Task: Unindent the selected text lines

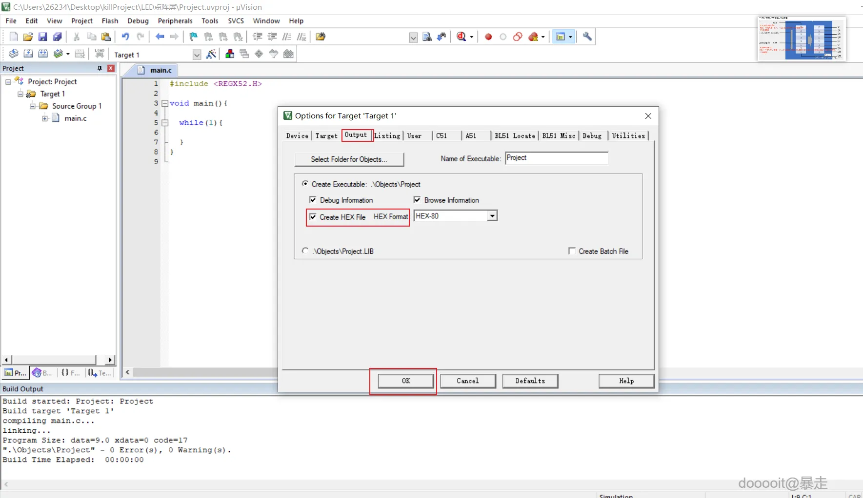Action: (272, 37)
